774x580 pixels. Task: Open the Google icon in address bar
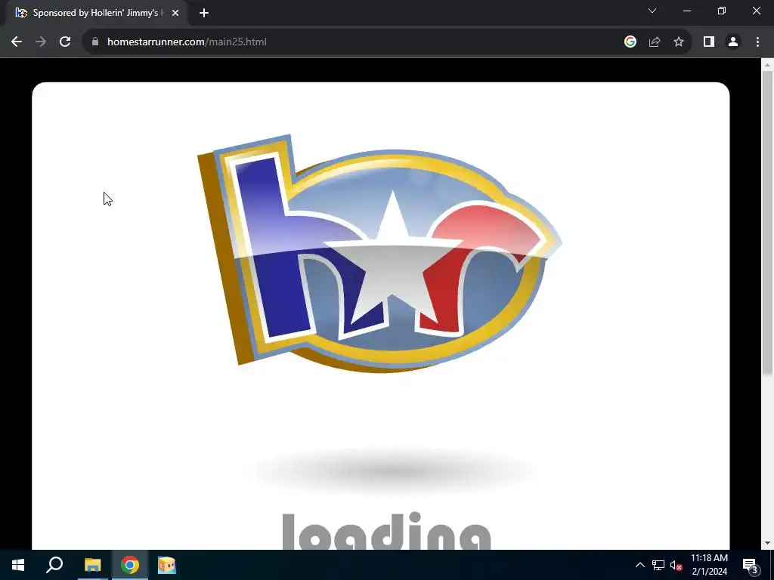(630, 42)
